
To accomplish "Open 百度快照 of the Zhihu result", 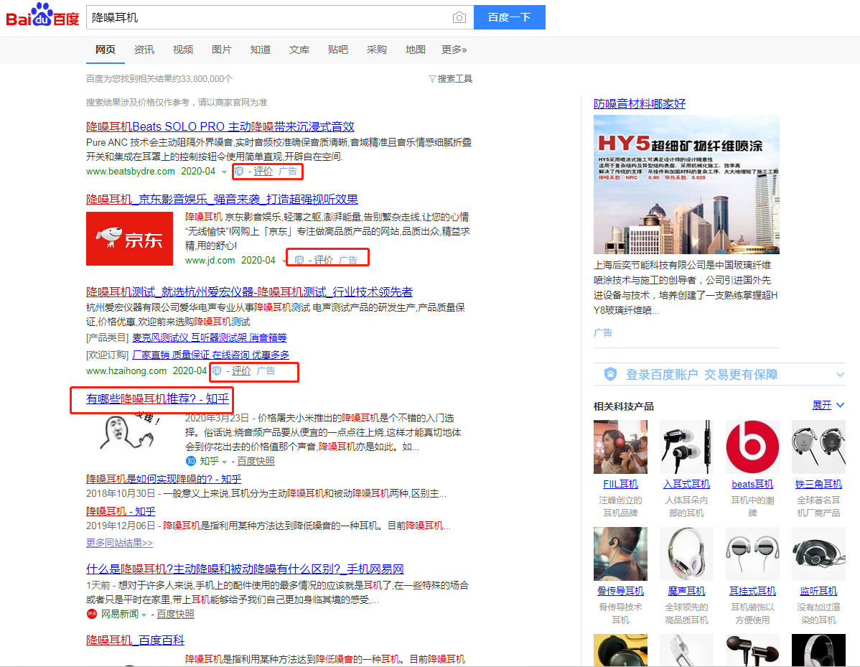I will [256, 462].
